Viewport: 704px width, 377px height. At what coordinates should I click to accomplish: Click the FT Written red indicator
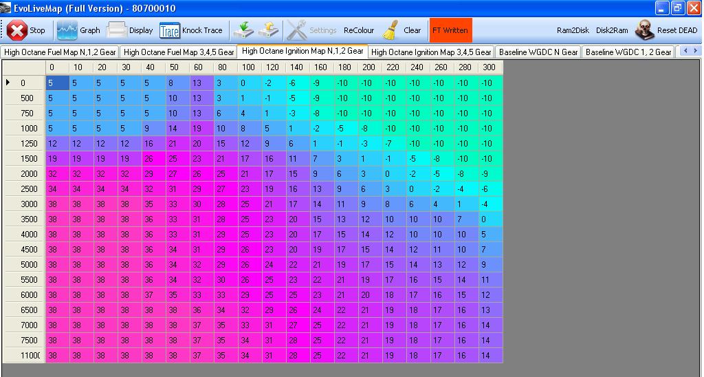(450, 30)
